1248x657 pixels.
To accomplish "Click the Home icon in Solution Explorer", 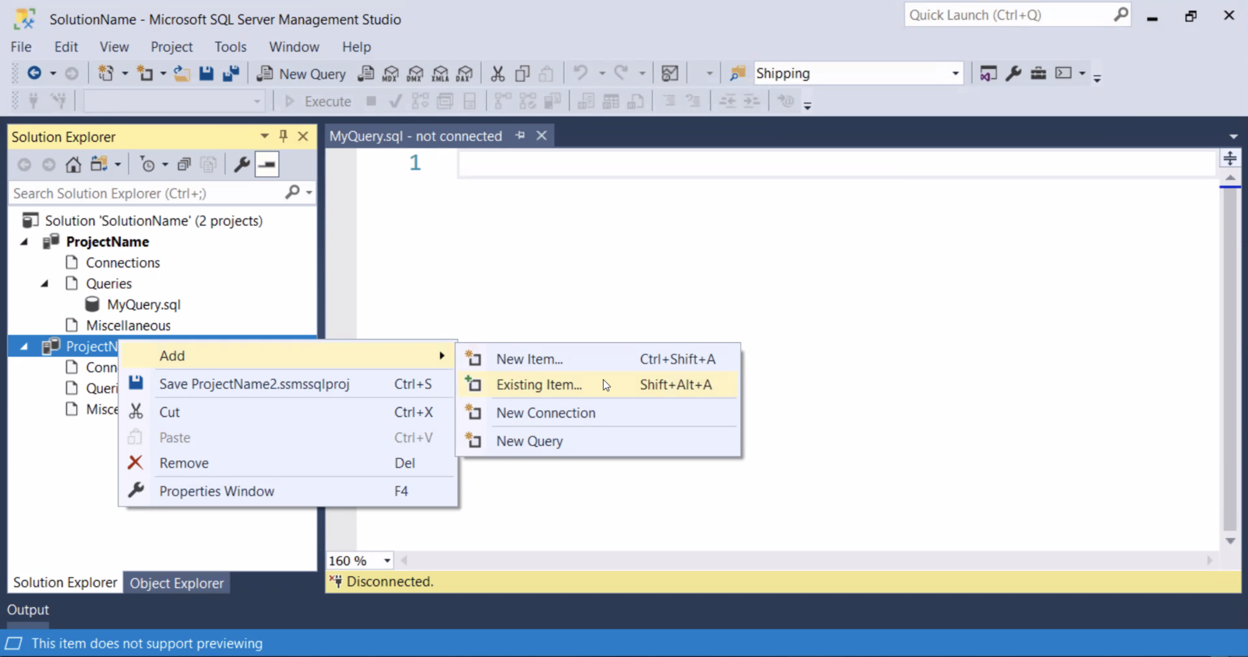I will (x=73, y=165).
